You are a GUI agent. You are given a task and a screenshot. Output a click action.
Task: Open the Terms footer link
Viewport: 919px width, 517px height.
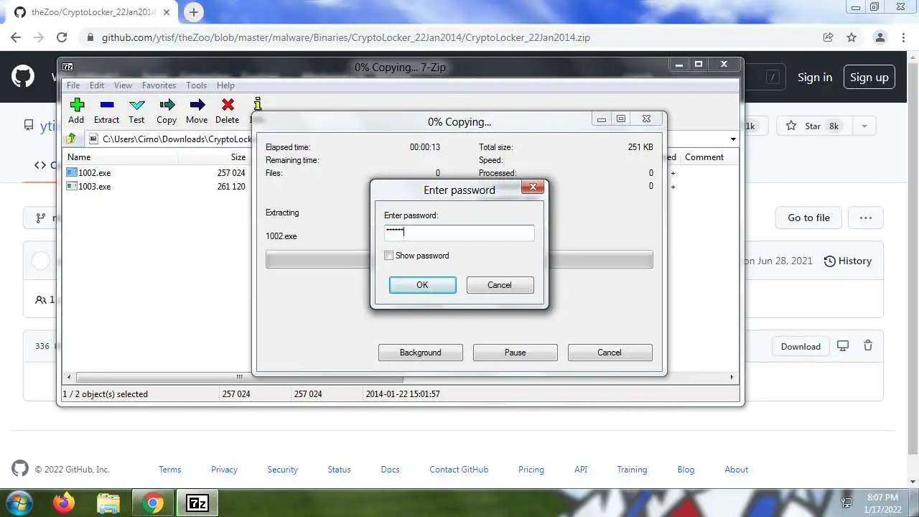click(x=170, y=470)
